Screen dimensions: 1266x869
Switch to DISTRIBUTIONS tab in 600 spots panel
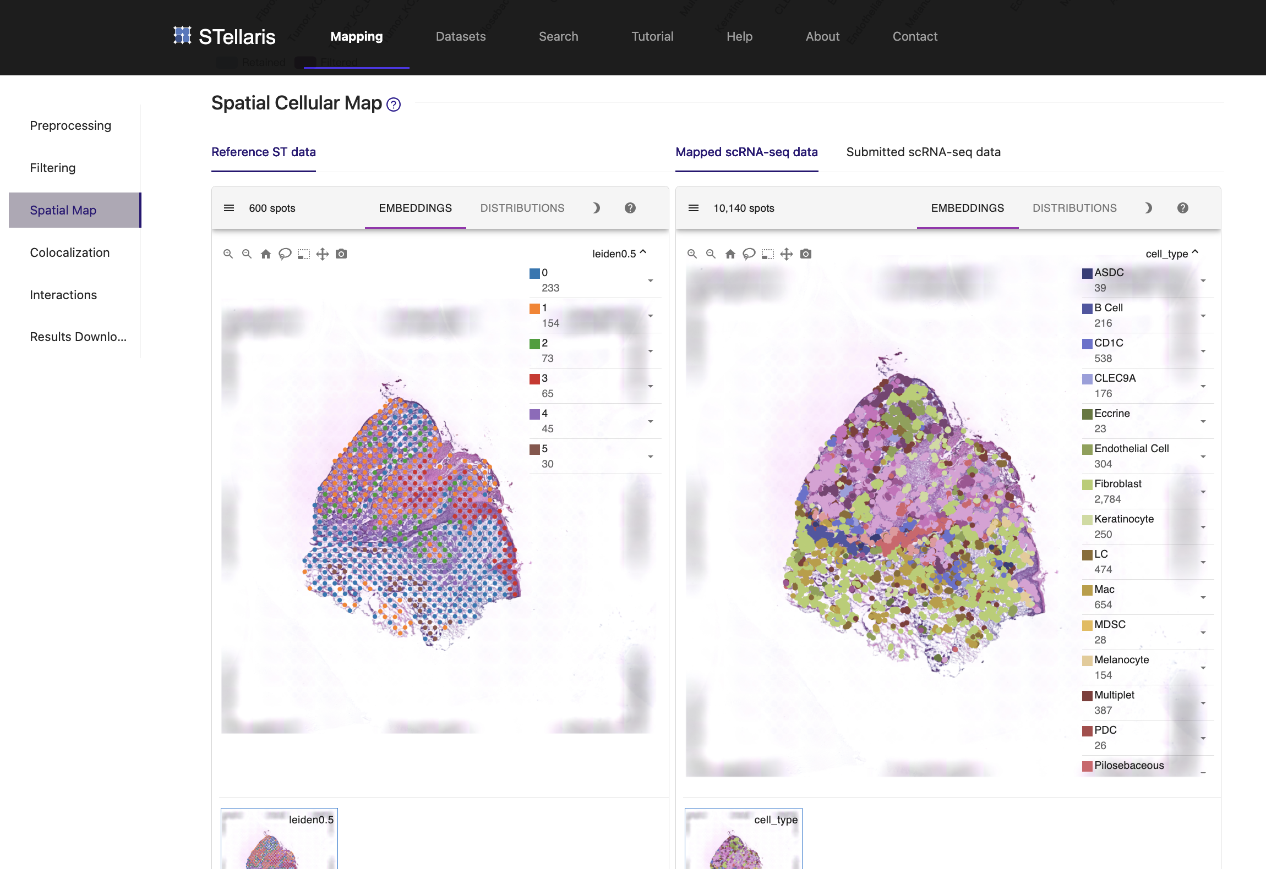click(522, 208)
